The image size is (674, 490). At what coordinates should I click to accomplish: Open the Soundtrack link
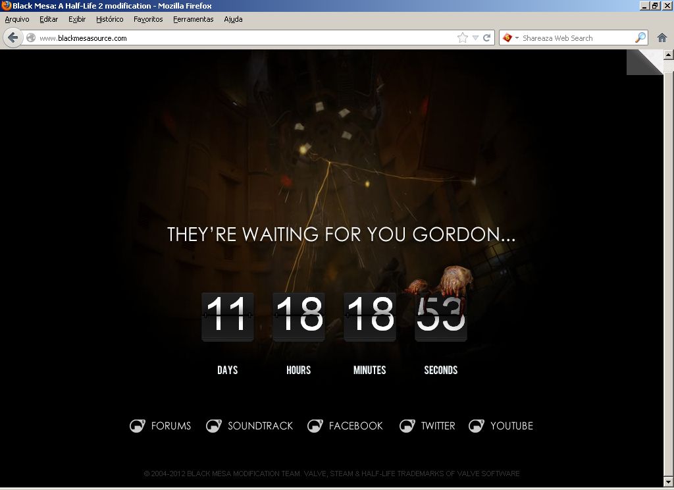(260, 426)
